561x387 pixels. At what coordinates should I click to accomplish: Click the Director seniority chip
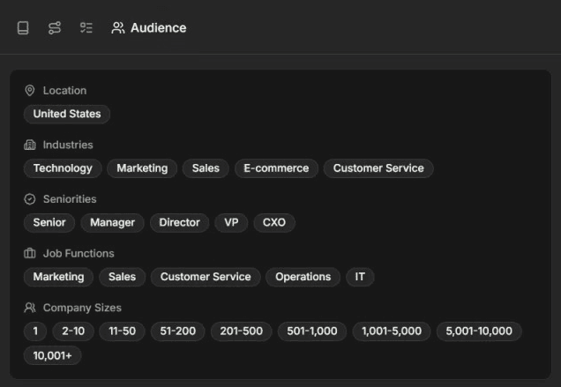[x=179, y=223]
